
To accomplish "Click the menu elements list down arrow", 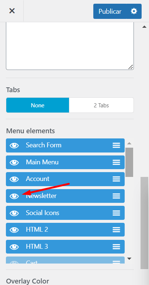I will tap(129, 258).
